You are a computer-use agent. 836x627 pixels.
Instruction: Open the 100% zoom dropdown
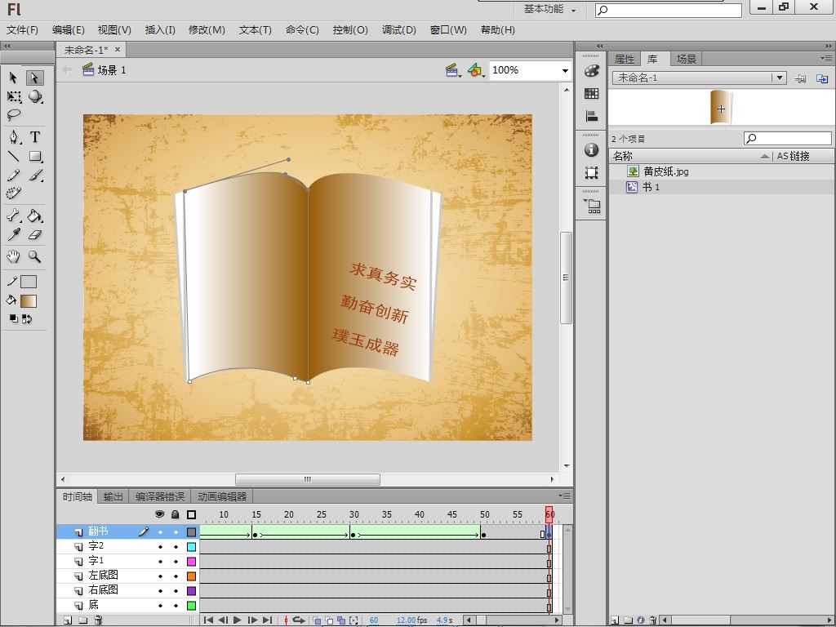point(565,70)
